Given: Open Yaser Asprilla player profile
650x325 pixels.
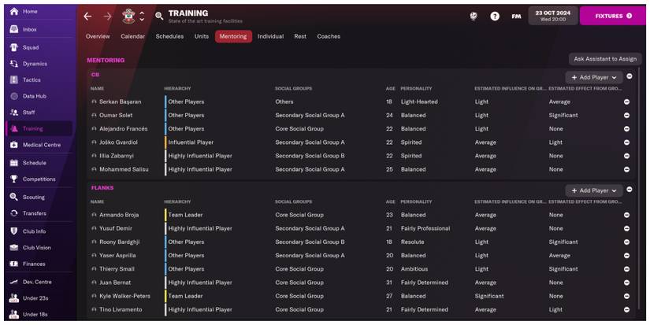Looking at the screenshot, I should (117, 256).
